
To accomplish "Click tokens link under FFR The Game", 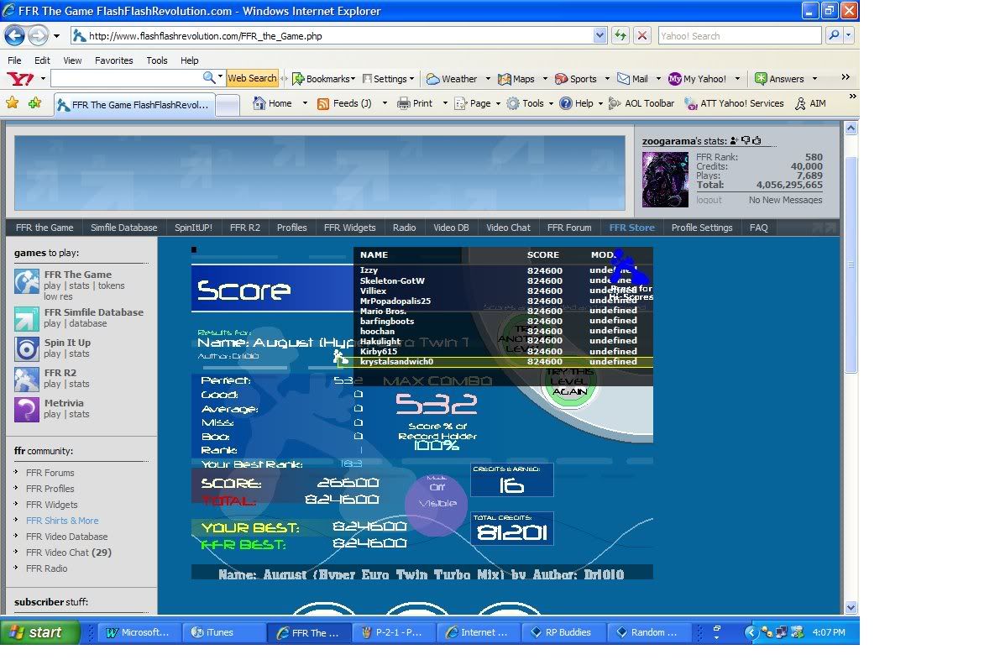I will point(111,285).
